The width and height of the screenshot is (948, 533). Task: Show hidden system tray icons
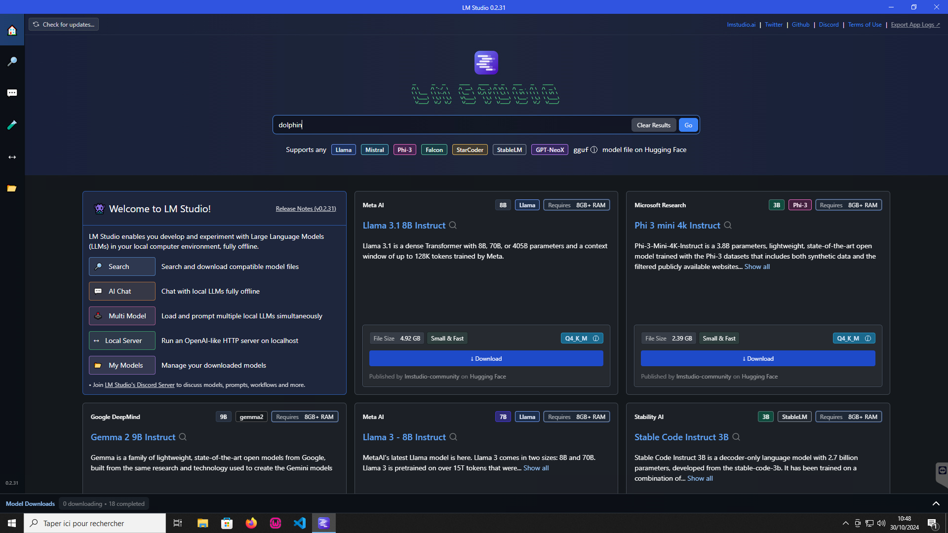coord(845,523)
